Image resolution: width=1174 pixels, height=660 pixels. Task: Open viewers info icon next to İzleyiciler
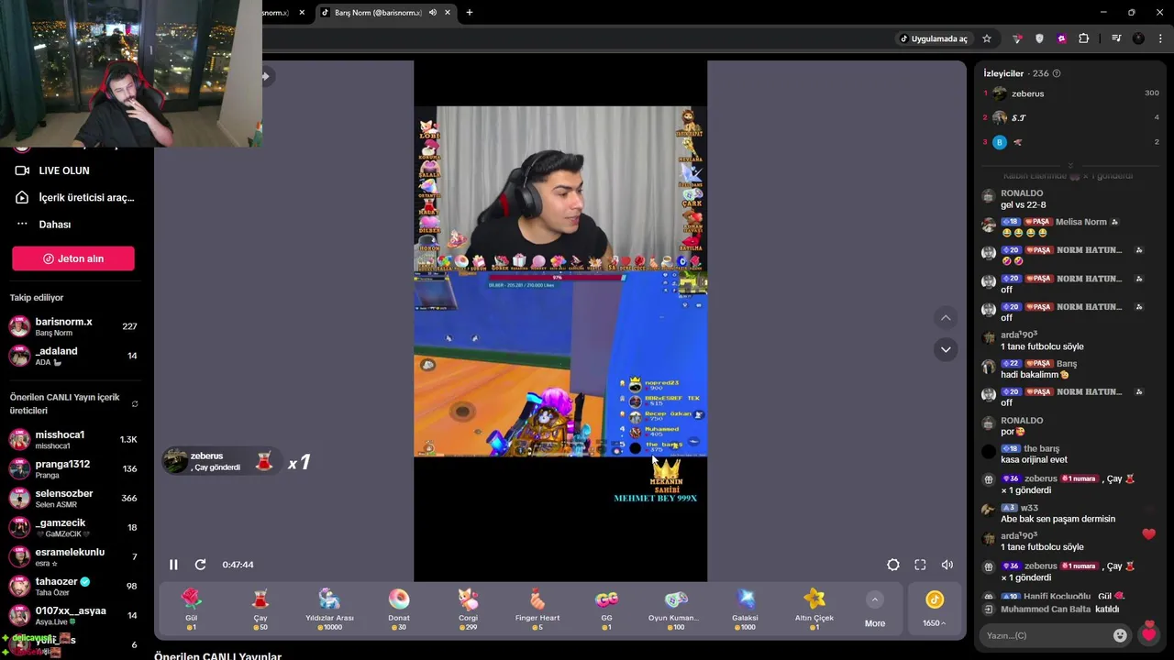click(x=1057, y=73)
